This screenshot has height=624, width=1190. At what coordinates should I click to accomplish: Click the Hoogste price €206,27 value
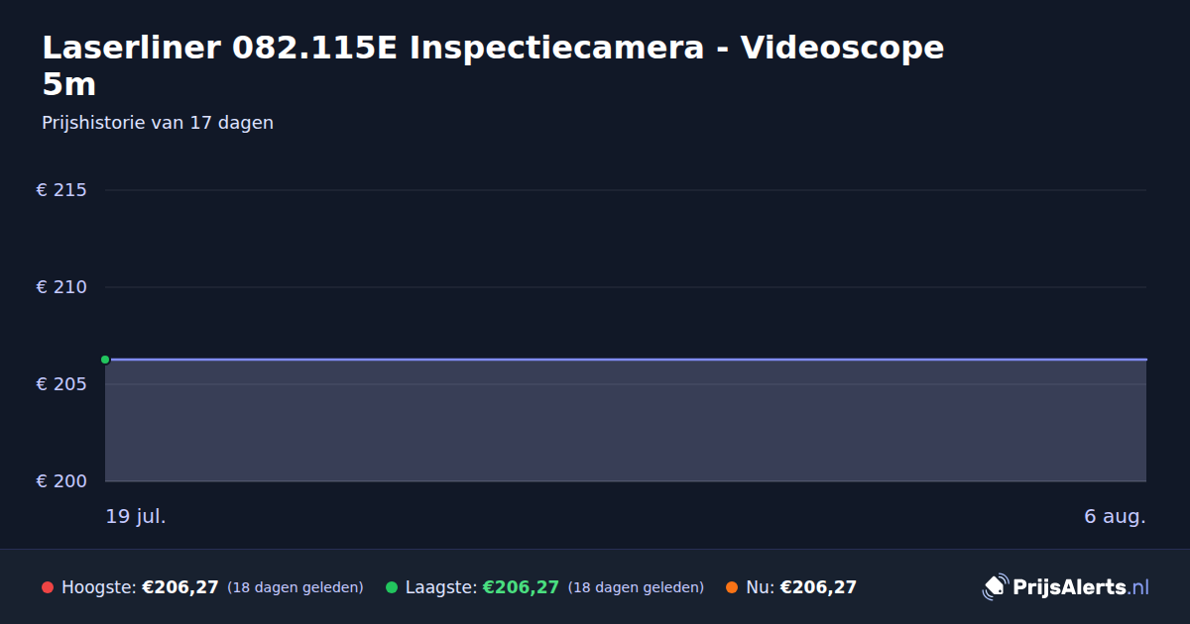tap(180, 587)
